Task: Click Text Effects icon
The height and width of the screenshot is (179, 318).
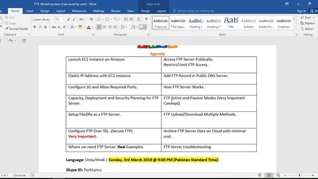Action: 72,27
